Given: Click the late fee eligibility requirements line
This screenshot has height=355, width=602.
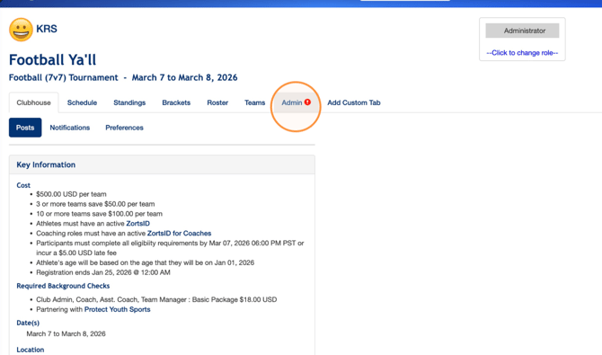Looking at the screenshot, I should (170, 248).
